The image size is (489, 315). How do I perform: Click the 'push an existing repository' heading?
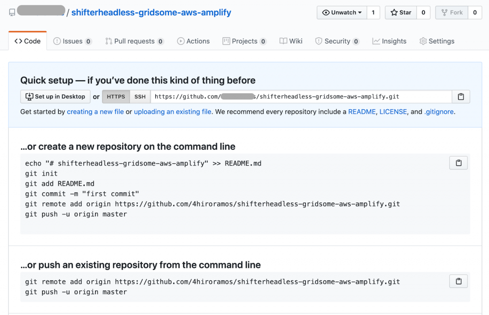click(x=141, y=265)
